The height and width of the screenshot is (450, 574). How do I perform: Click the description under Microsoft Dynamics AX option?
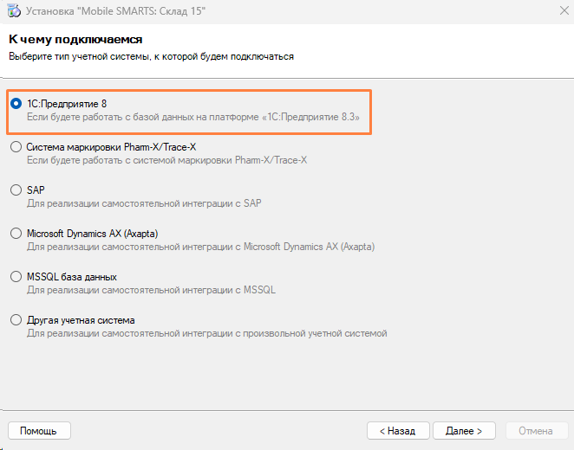tap(201, 247)
